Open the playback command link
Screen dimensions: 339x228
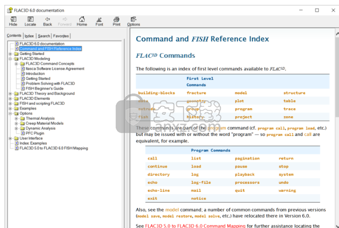tap(245, 175)
